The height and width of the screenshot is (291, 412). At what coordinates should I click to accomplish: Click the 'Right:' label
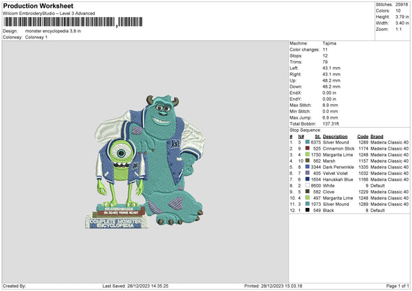coord(295,74)
